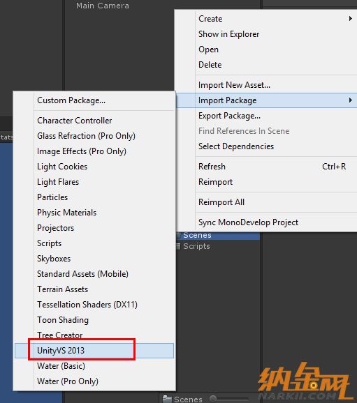Import the Character Controller package
Viewport: 357px width, 403px height.
(94, 121)
